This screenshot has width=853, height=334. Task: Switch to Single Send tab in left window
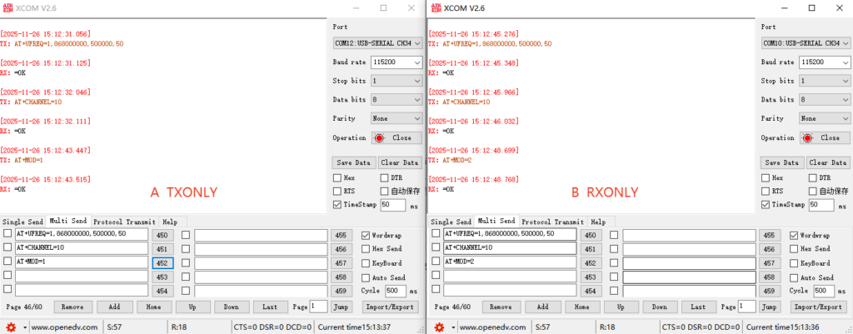22,222
